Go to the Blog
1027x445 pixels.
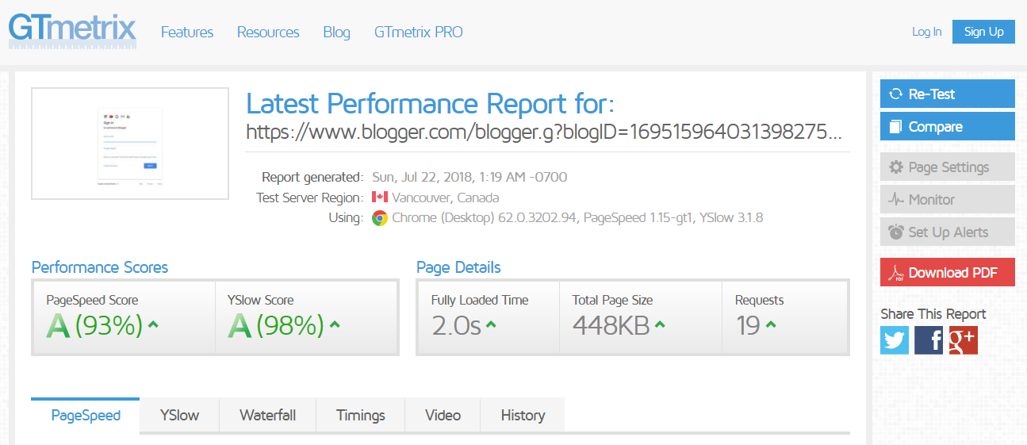[x=337, y=33]
